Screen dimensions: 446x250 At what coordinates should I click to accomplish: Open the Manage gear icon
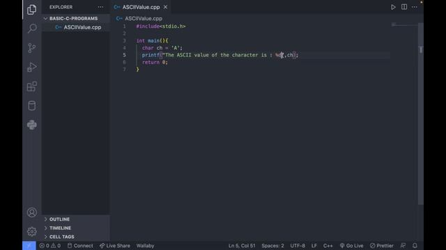[32, 231]
